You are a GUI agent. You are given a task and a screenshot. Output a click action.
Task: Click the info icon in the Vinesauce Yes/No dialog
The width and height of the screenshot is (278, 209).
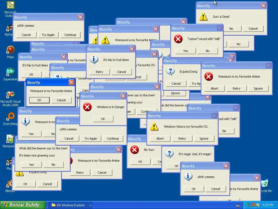25,122
